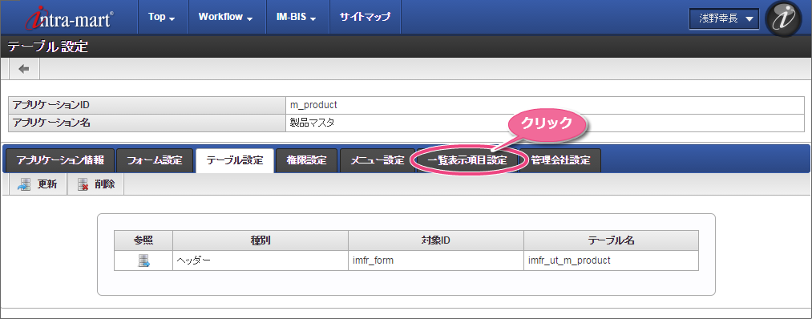Click the database reference icon in ヘッダー row

[x=143, y=260]
